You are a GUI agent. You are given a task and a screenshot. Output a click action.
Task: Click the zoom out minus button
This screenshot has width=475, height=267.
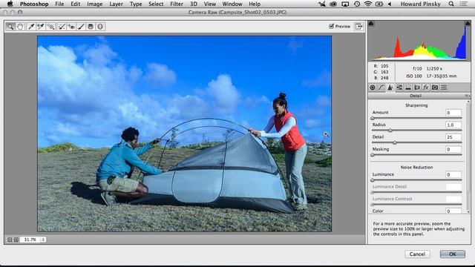(x=10, y=240)
